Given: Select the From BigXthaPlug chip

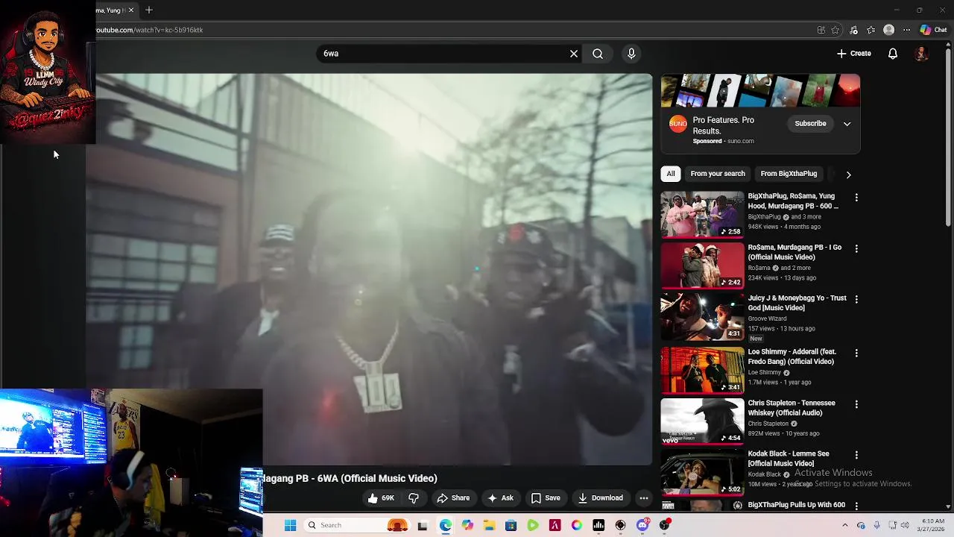Looking at the screenshot, I should (x=789, y=174).
